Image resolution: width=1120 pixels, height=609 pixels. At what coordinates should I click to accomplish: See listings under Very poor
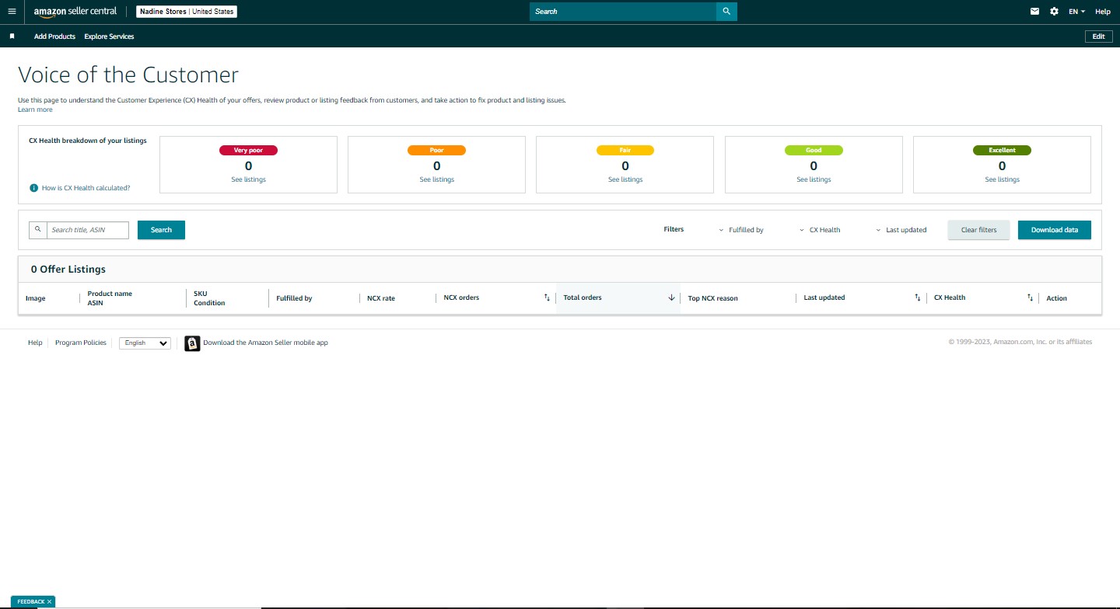point(248,179)
